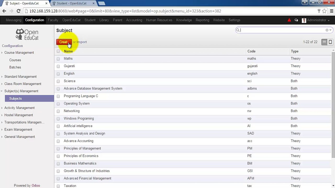Screen dimensions: 335x188
Task: Click the Create button
Action: click(64, 42)
